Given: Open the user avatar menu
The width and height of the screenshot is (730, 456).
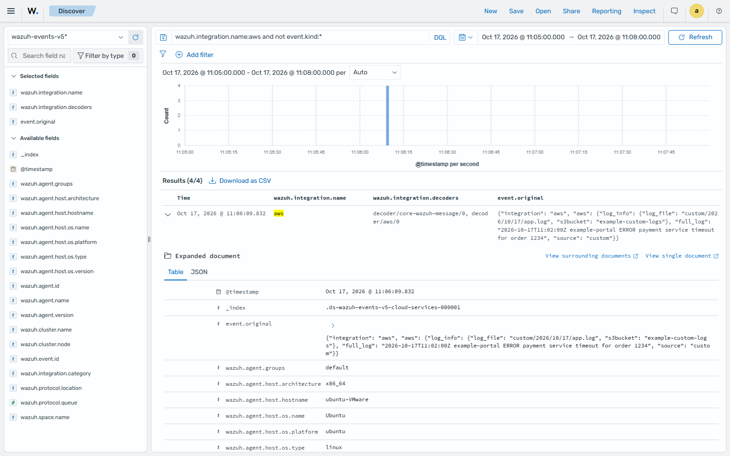Looking at the screenshot, I should [696, 11].
